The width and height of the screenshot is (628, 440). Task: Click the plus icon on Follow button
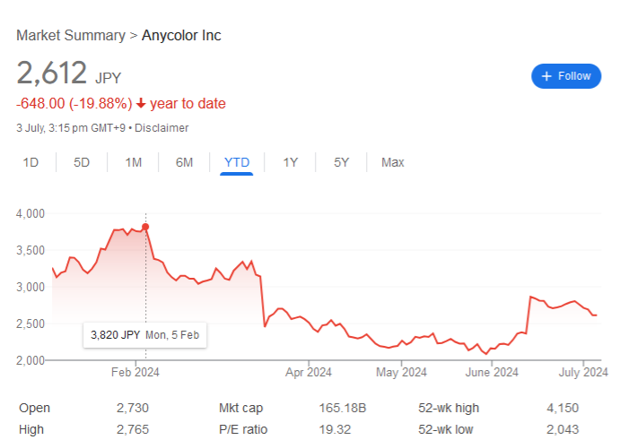click(x=546, y=76)
